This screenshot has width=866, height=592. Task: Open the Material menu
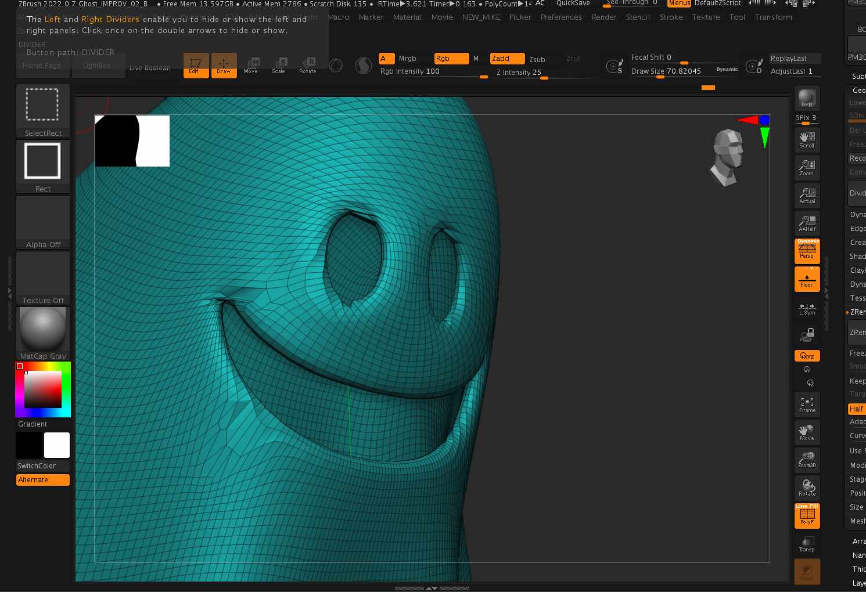[x=407, y=17]
